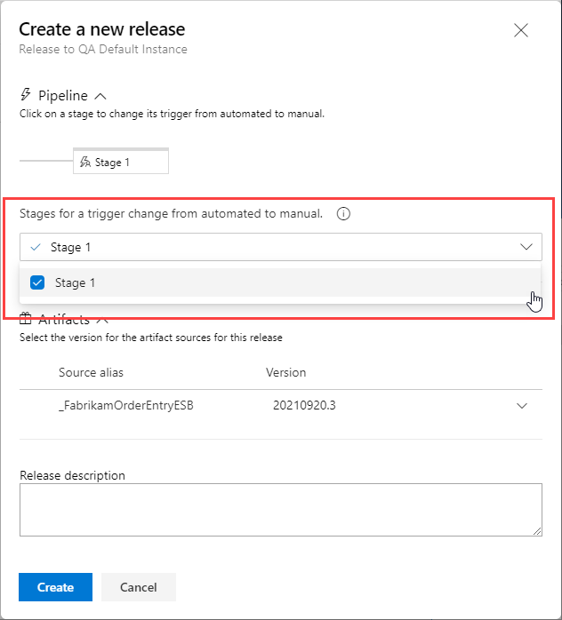Click inside the Release description text box
This screenshot has width=562, height=620.
281,510
